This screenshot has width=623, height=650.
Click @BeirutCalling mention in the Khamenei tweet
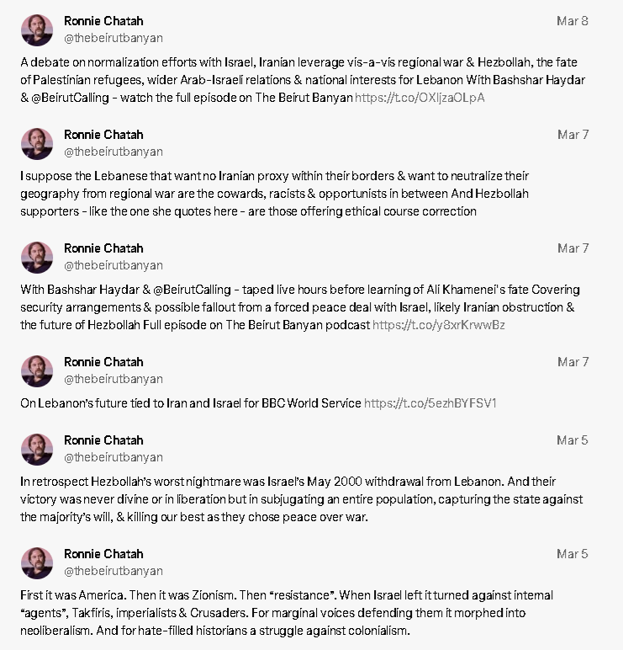pyautogui.click(x=192, y=290)
